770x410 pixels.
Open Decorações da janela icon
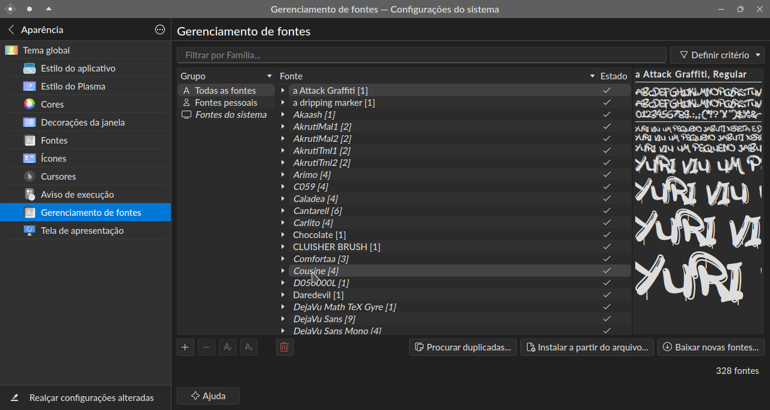coord(29,123)
